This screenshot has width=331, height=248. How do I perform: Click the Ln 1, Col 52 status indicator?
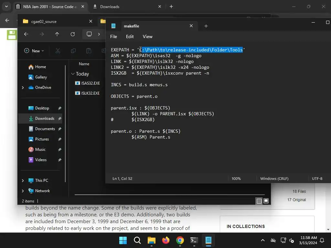click(123, 179)
